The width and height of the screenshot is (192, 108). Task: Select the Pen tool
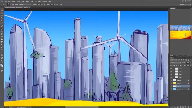click(2, 47)
